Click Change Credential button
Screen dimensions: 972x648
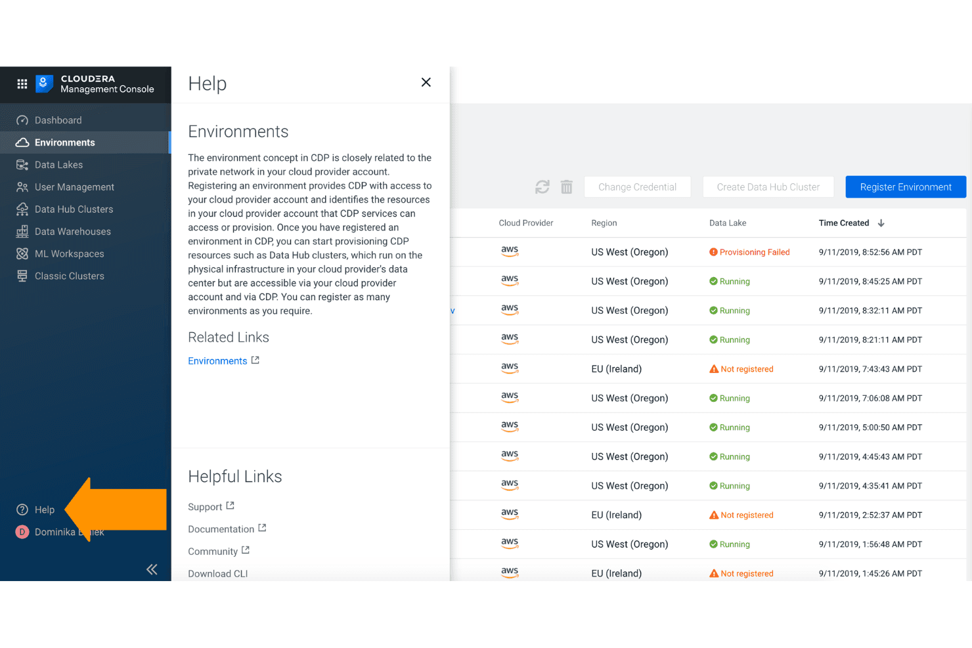coord(637,187)
